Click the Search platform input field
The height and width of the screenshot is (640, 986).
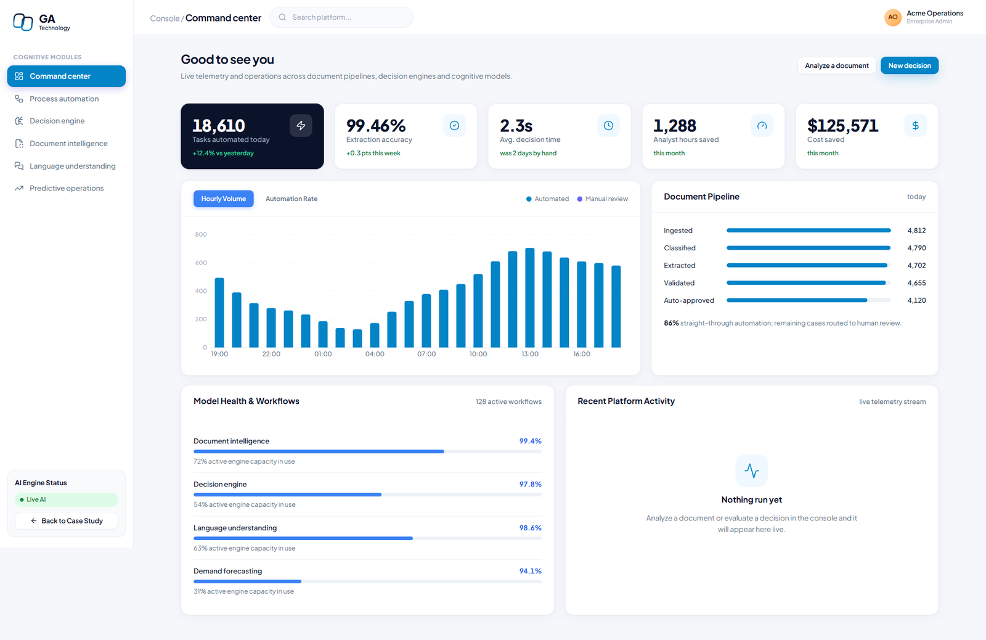[x=341, y=17]
